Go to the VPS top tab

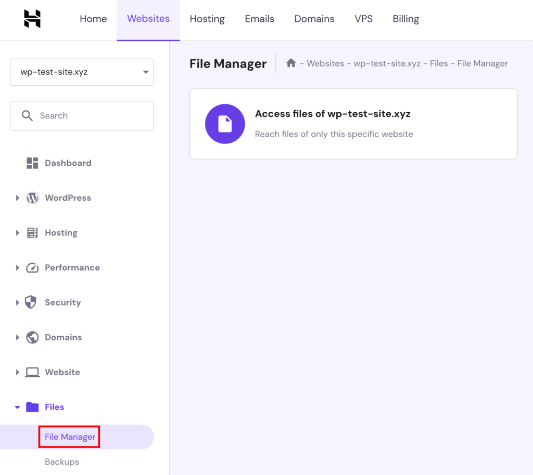363,19
